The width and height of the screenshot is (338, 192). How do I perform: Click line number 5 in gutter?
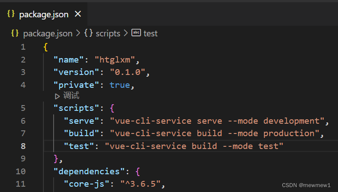[23, 108]
